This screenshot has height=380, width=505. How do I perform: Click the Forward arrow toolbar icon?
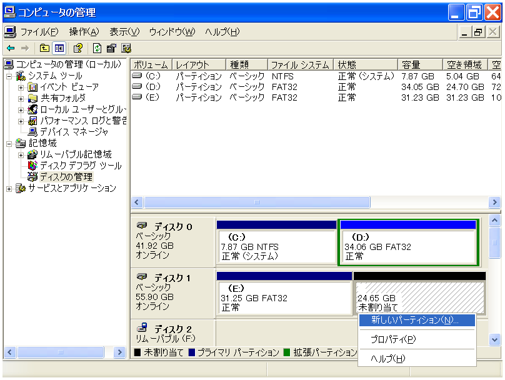[25, 48]
